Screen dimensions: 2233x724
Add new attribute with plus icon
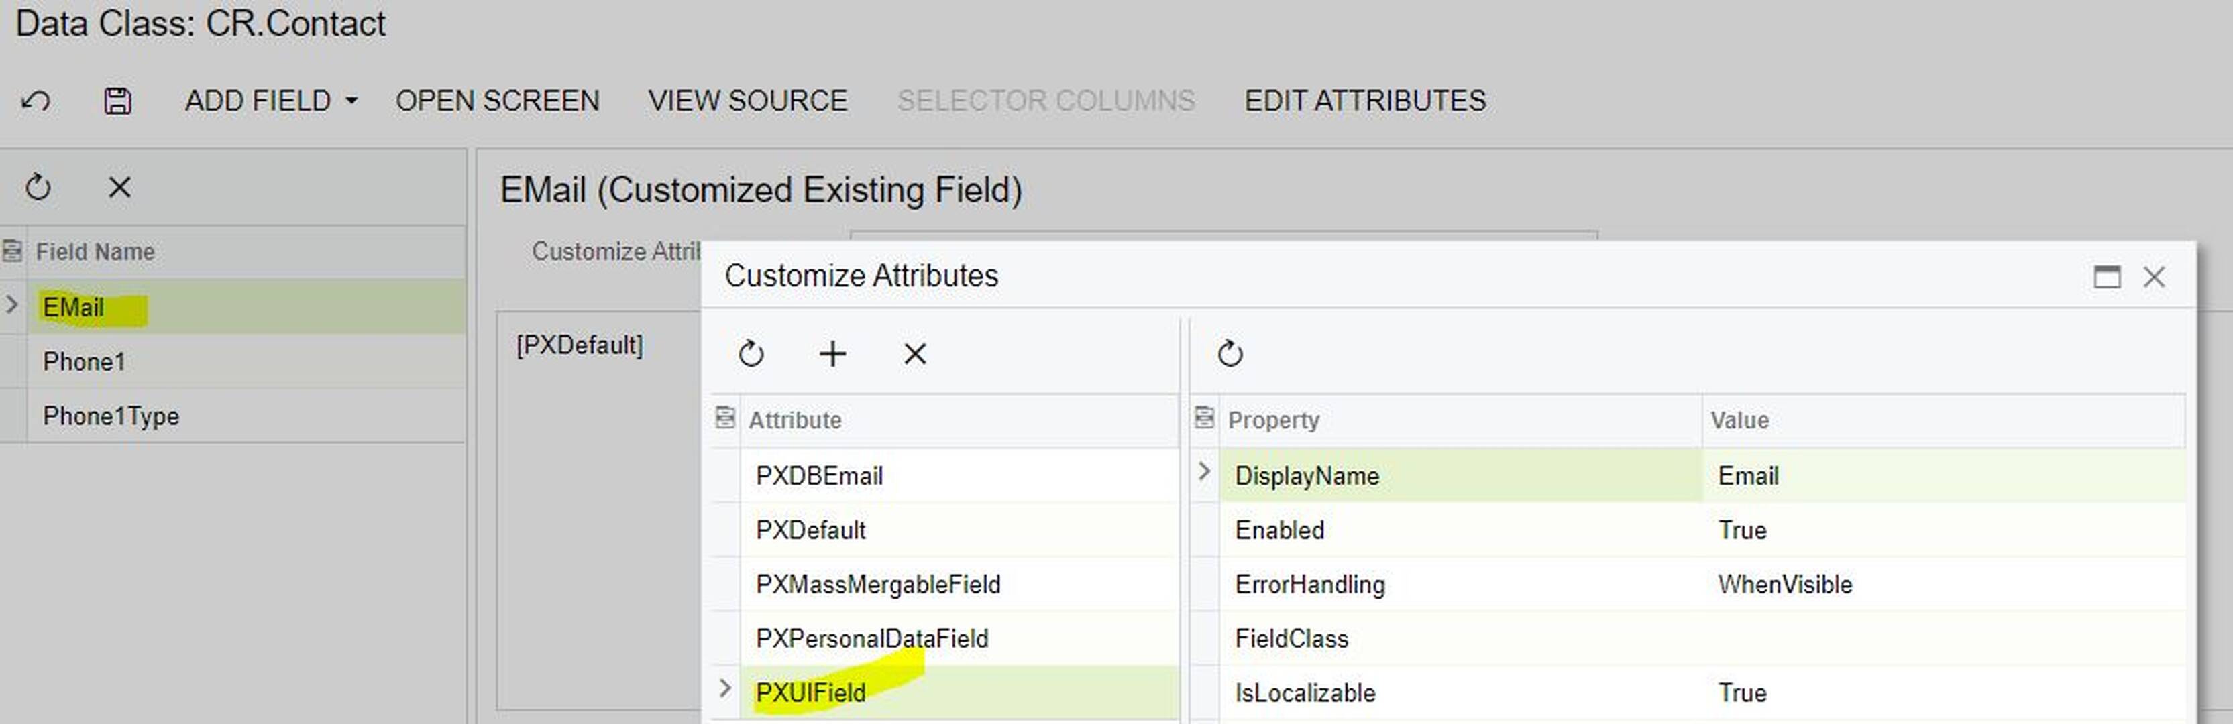(x=832, y=353)
